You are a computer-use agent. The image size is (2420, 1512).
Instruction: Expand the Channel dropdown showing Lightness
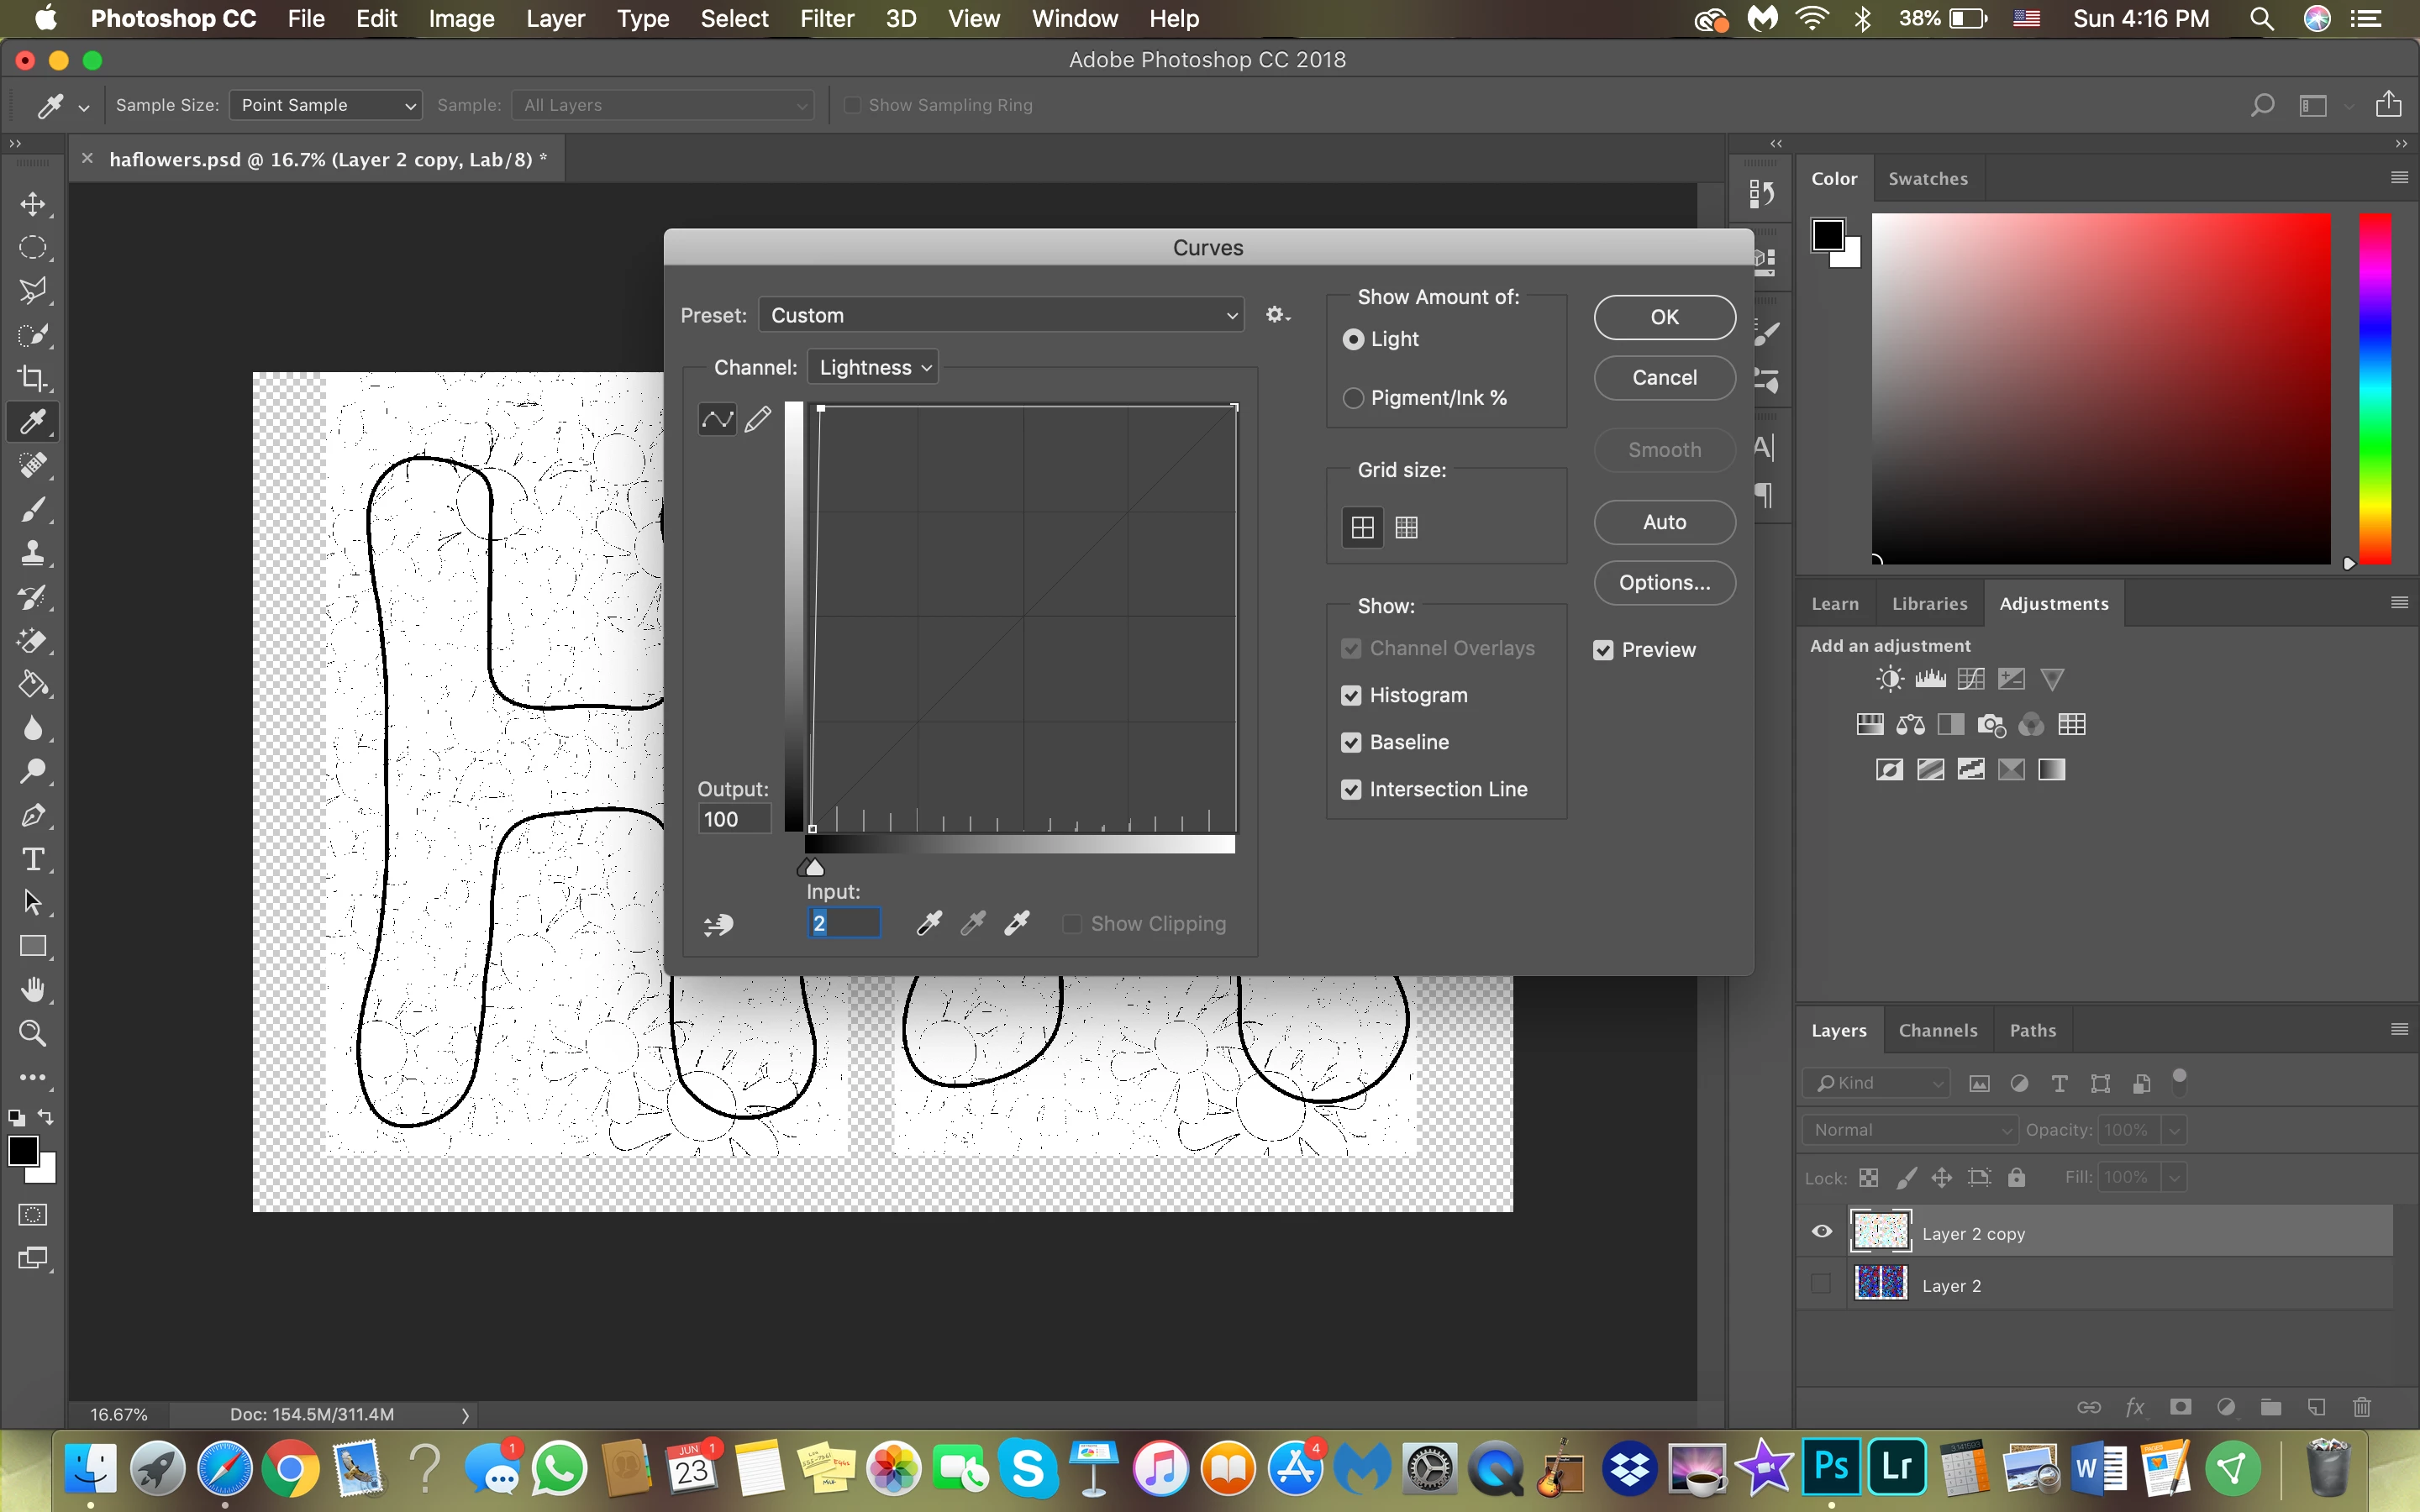pos(873,367)
